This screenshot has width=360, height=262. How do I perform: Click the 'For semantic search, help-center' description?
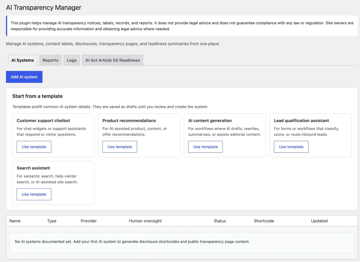(x=47, y=179)
